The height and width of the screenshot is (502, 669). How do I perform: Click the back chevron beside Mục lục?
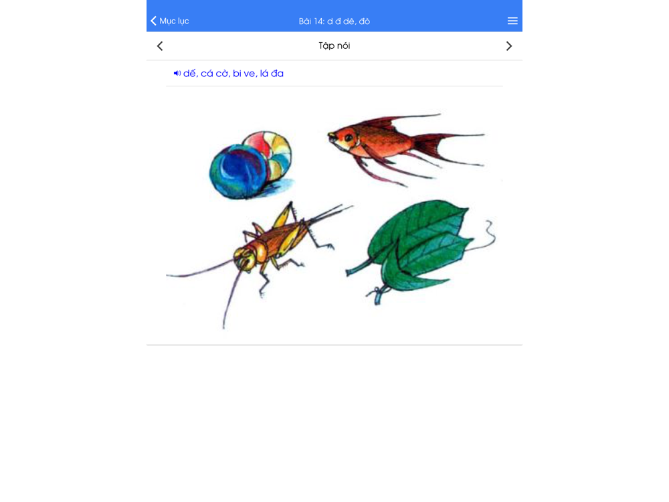(154, 21)
